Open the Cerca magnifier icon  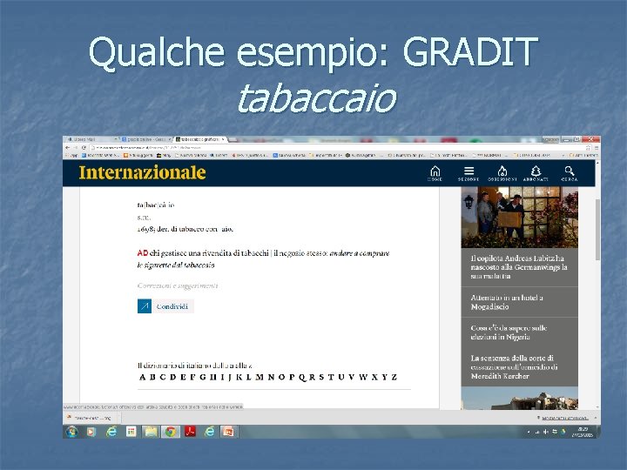pos(570,171)
